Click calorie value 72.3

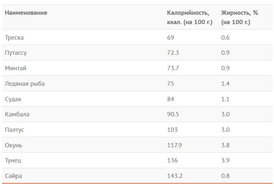173,53
